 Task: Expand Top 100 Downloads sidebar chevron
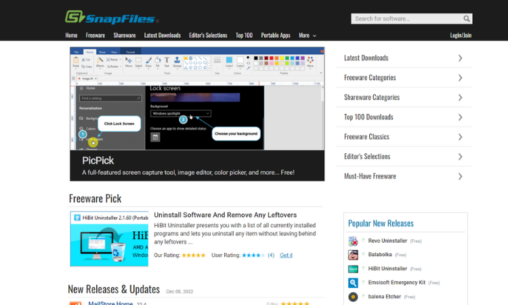click(x=460, y=117)
